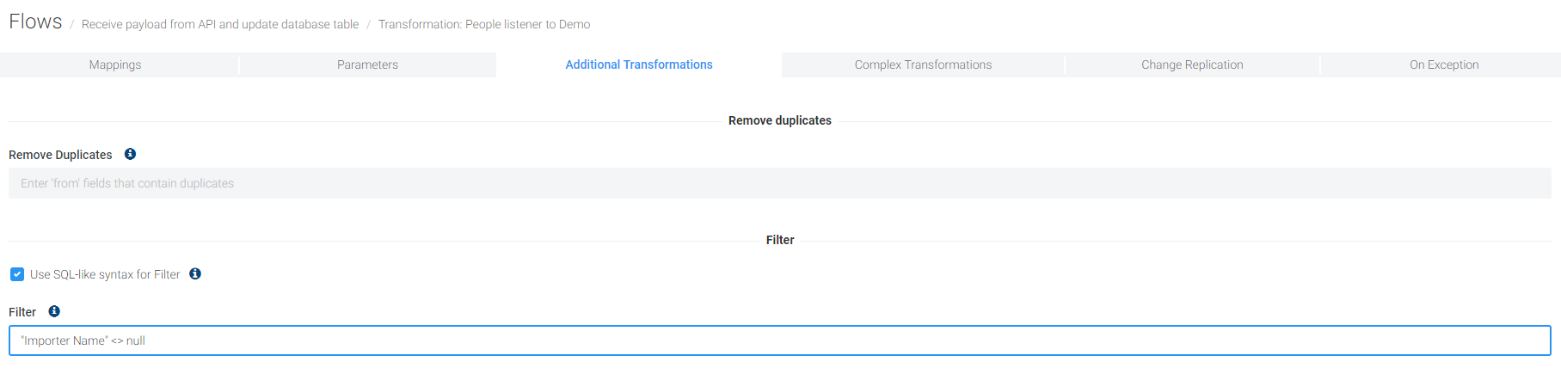Click the 'Filter' field label above input

(x=22, y=312)
